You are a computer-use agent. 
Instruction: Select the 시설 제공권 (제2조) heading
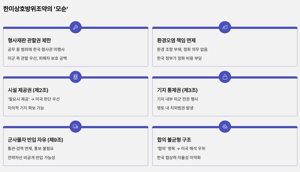point(28,90)
